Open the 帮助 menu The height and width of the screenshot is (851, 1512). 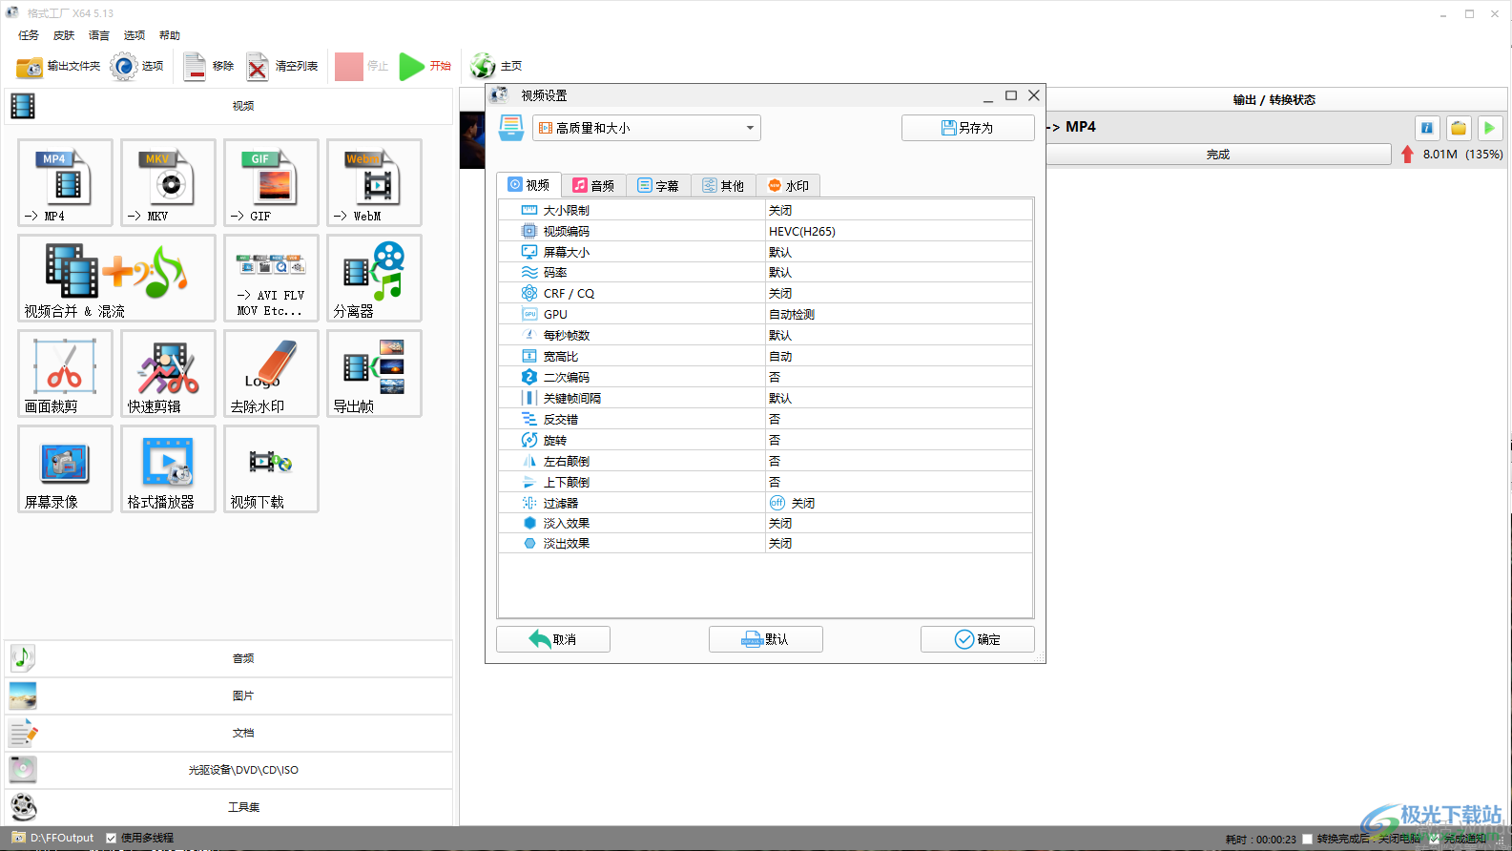(x=170, y=35)
